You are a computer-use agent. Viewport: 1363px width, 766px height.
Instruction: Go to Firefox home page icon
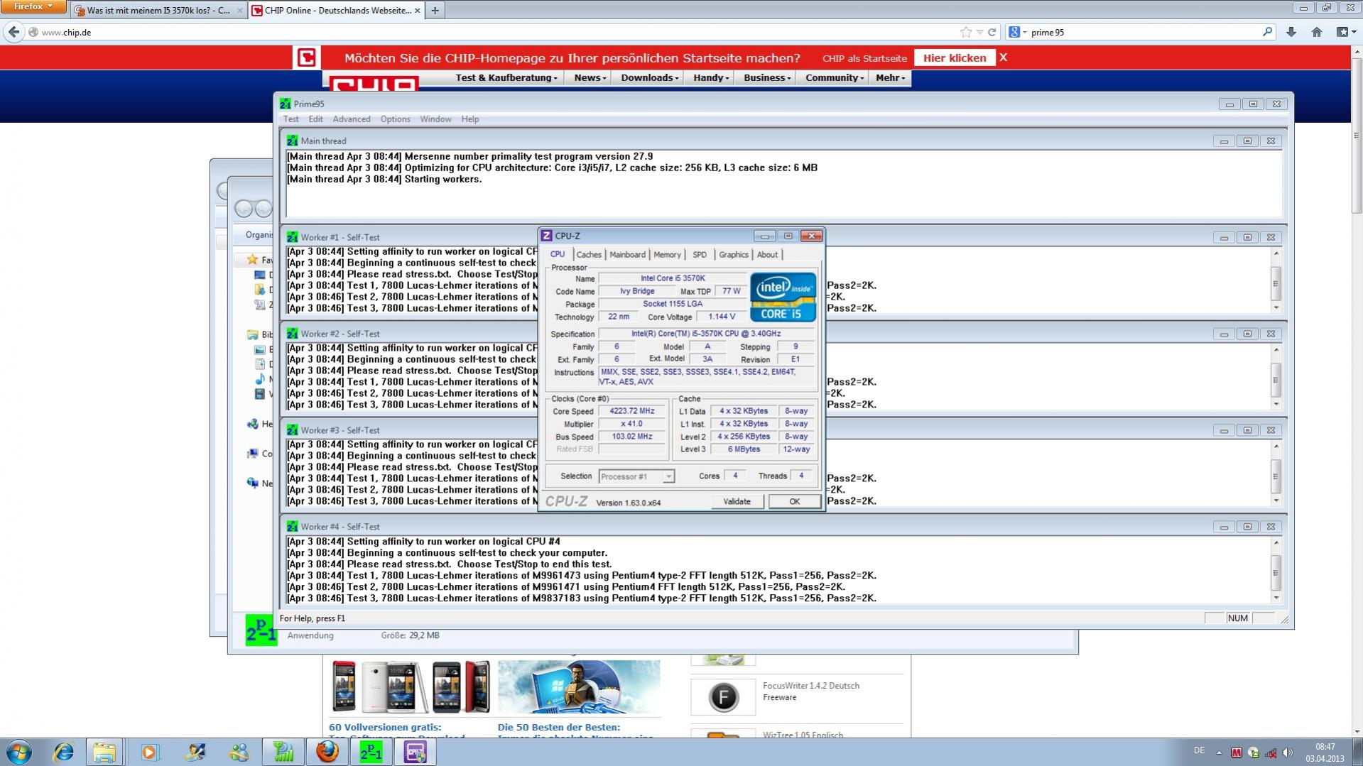click(x=1317, y=32)
